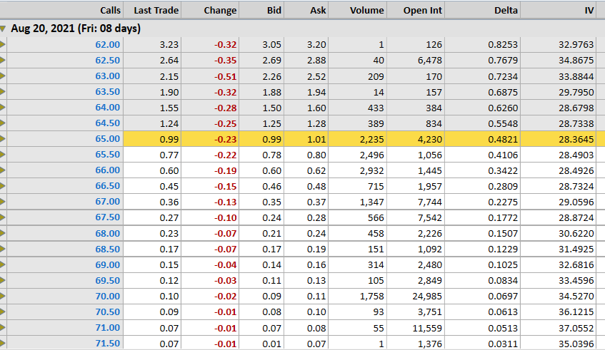Select the 65.00 at-the-money strike
The height and width of the screenshot is (350, 605).
point(108,138)
